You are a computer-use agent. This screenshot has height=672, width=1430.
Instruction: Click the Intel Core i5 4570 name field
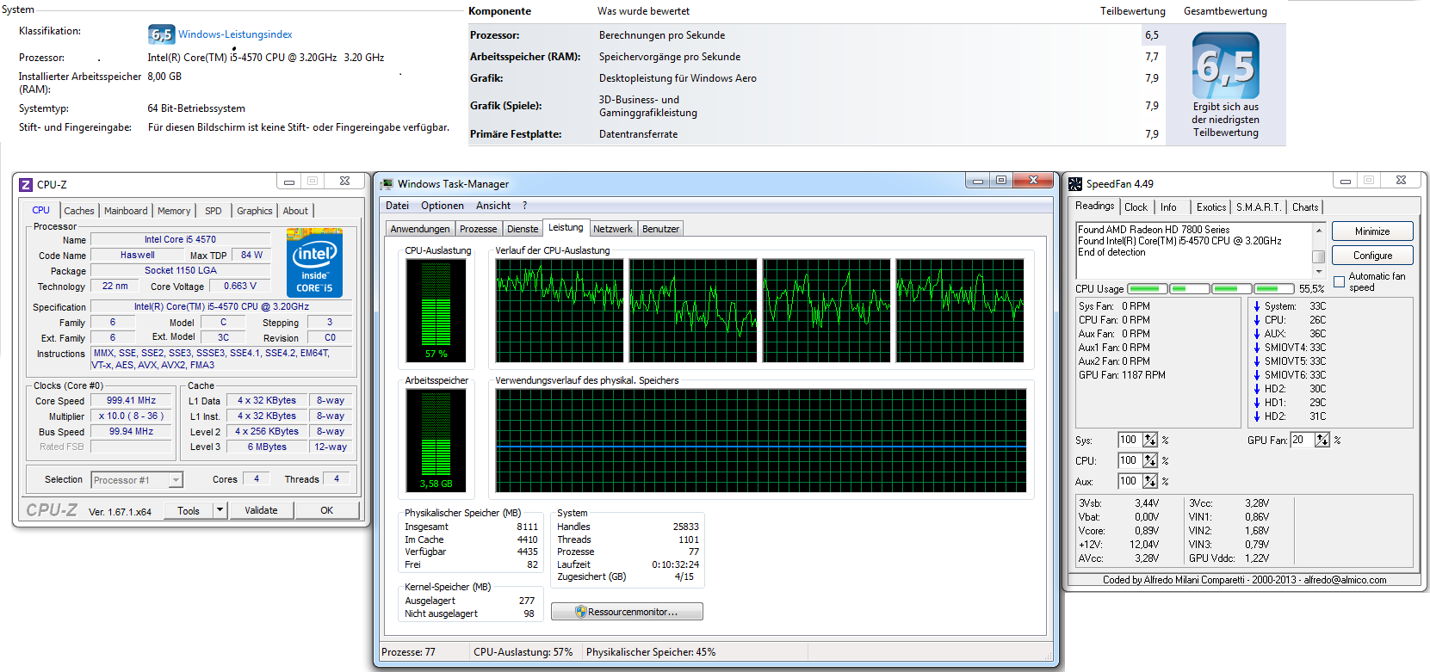pos(180,240)
